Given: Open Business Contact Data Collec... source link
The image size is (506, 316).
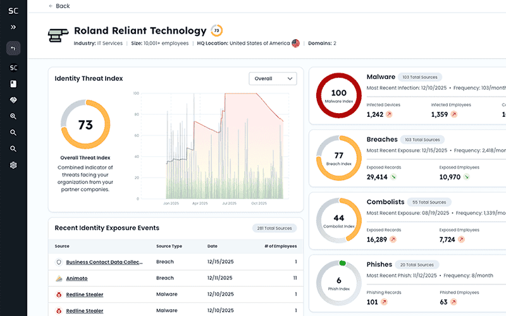Looking at the screenshot, I should point(104,262).
